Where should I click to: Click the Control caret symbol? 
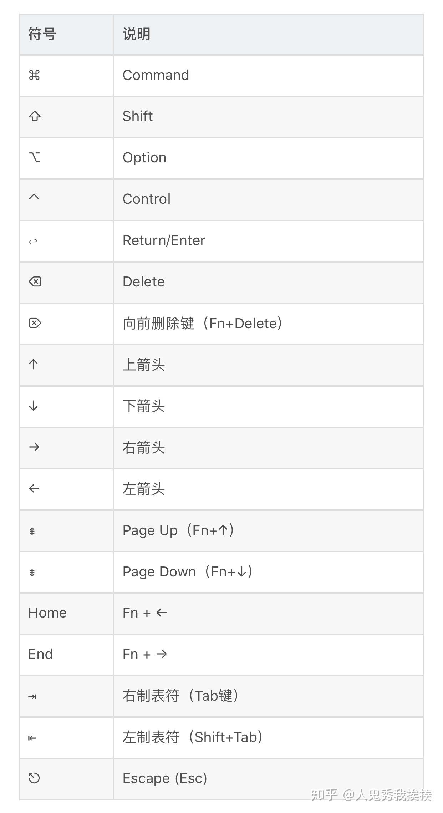point(34,197)
